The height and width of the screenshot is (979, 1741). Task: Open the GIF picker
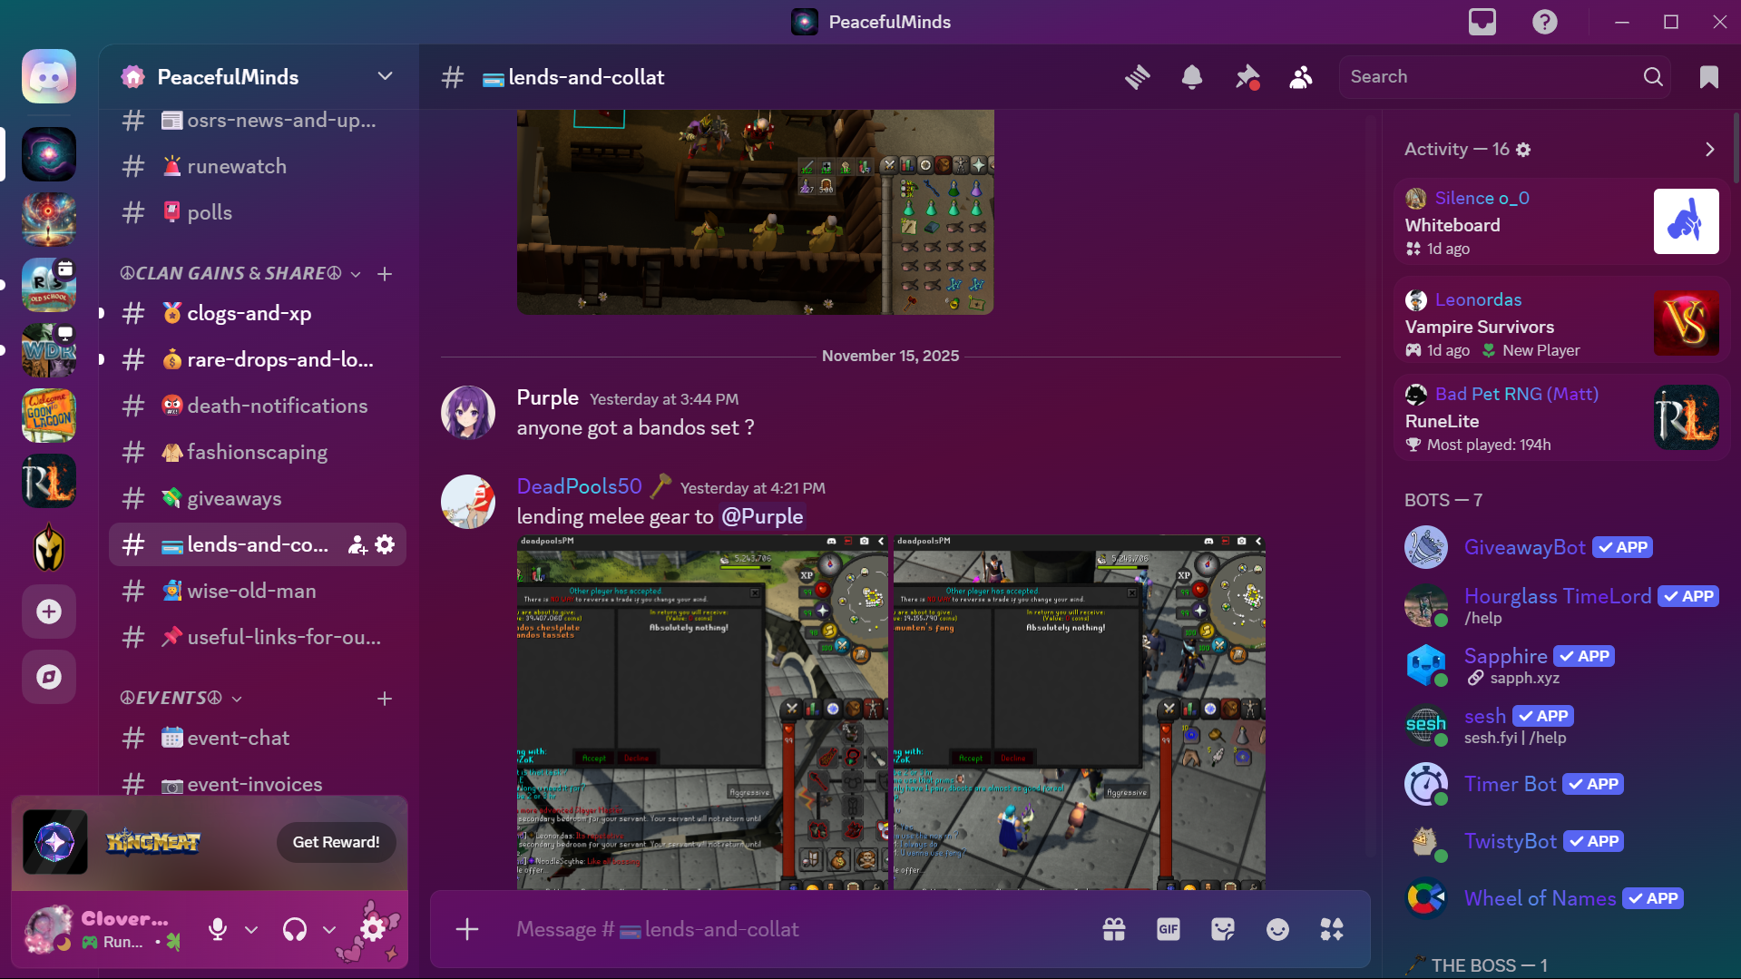click(x=1169, y=929)
